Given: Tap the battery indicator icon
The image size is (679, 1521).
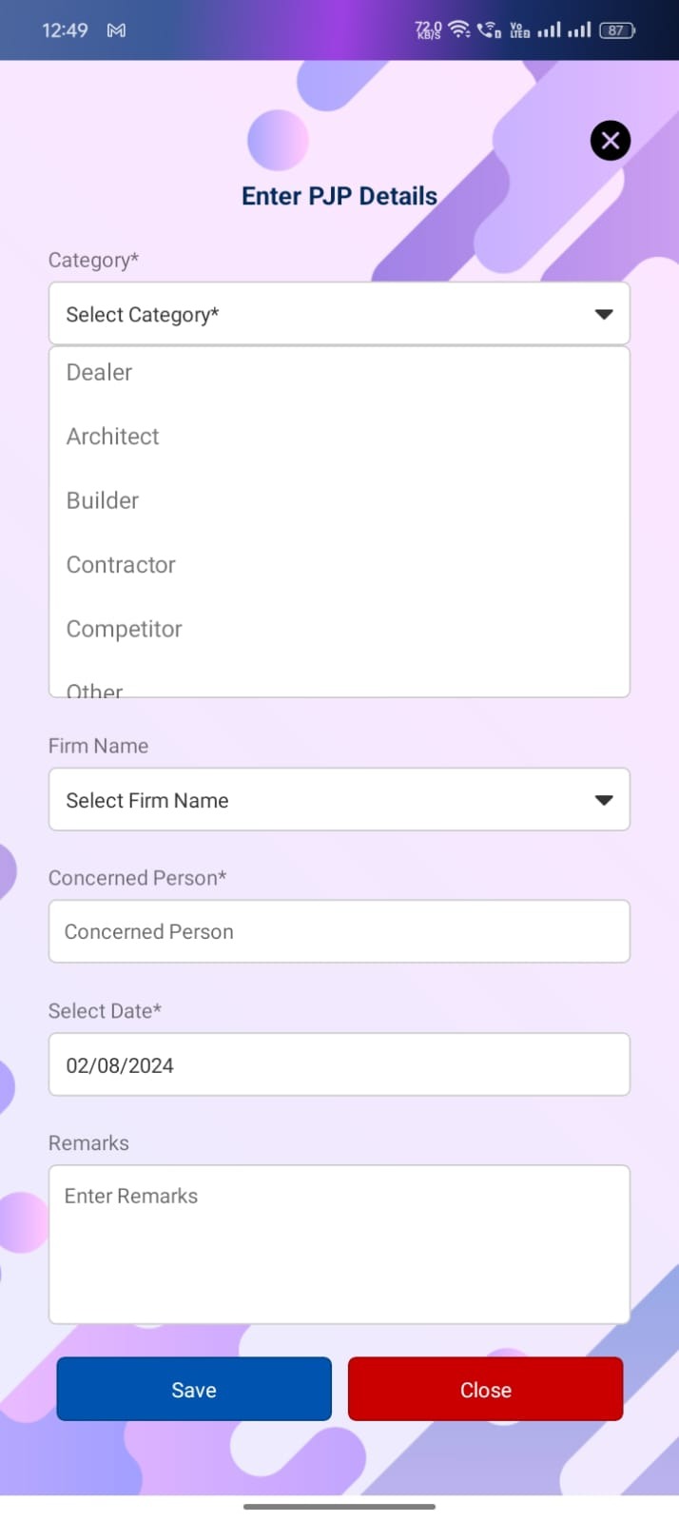Looking at the screenshot, I should coord(616,30).
